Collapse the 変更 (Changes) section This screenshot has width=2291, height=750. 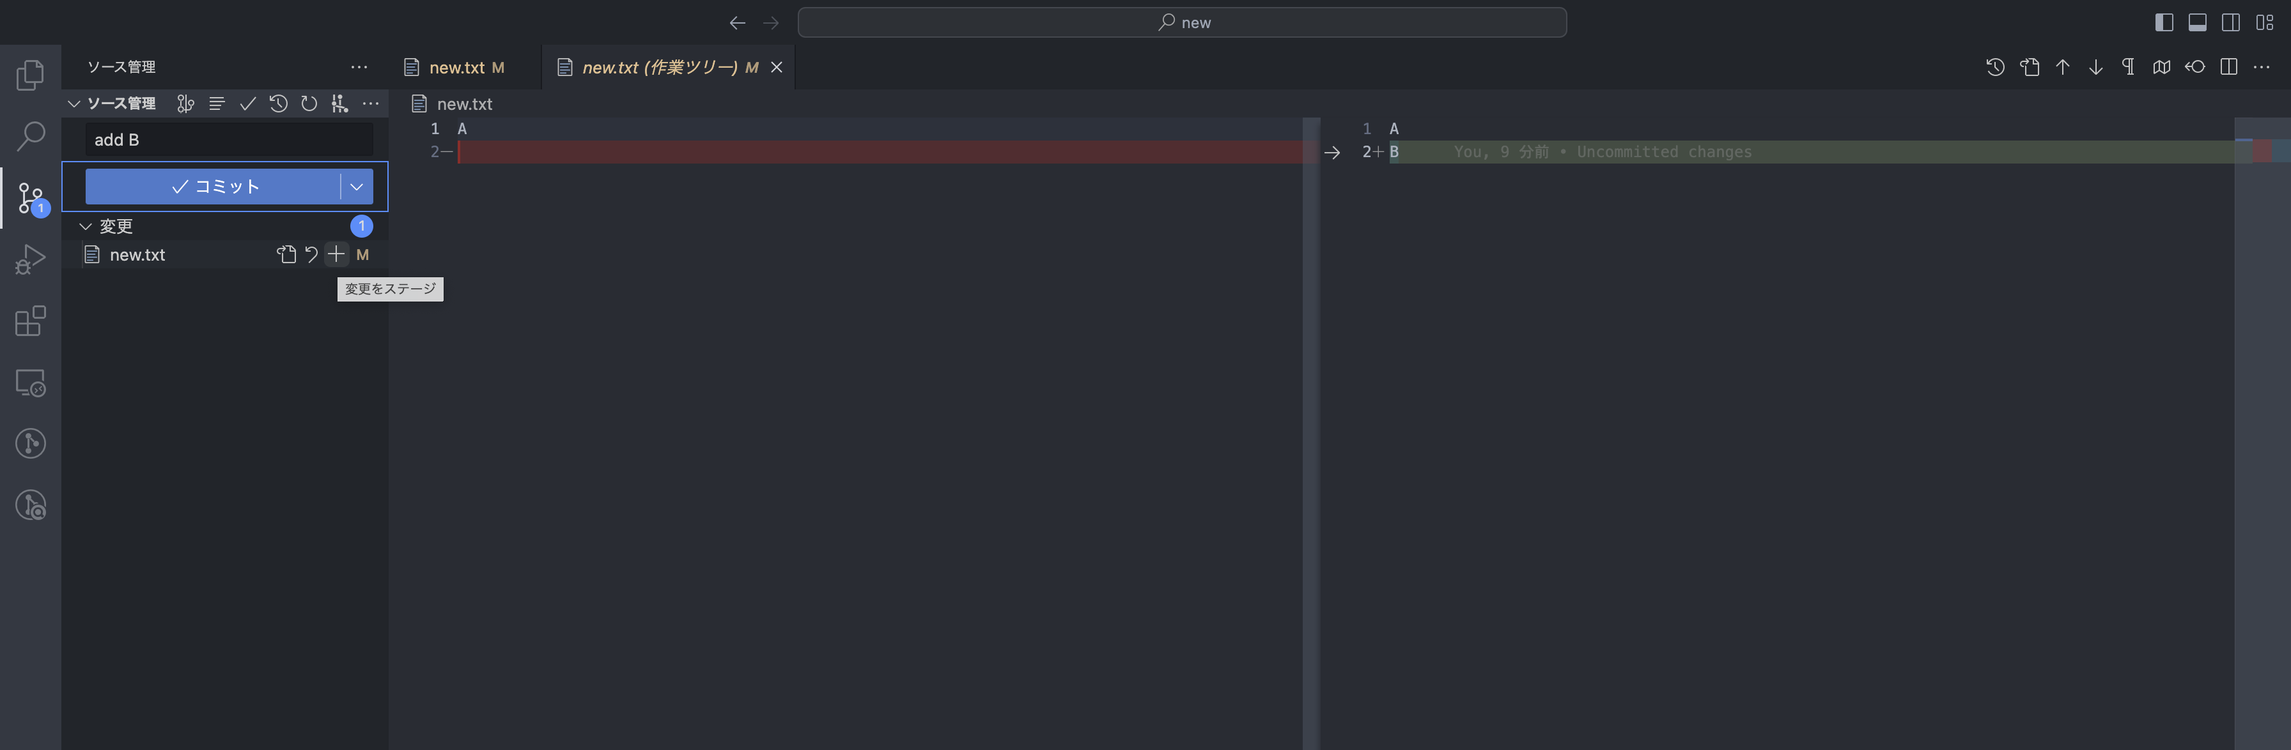coord(86,226)
